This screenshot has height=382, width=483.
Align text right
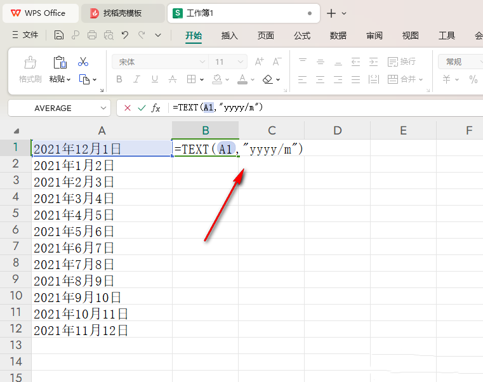(338, 79)
